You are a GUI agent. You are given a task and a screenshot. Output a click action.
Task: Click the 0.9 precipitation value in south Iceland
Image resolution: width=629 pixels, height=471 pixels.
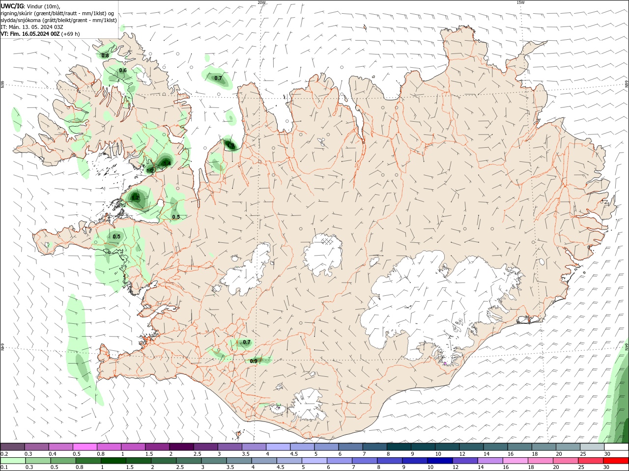pyautogui.click(x=254, y=361)
